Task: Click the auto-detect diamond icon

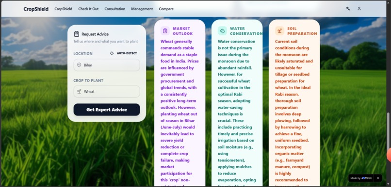Action: pos(112,53)
